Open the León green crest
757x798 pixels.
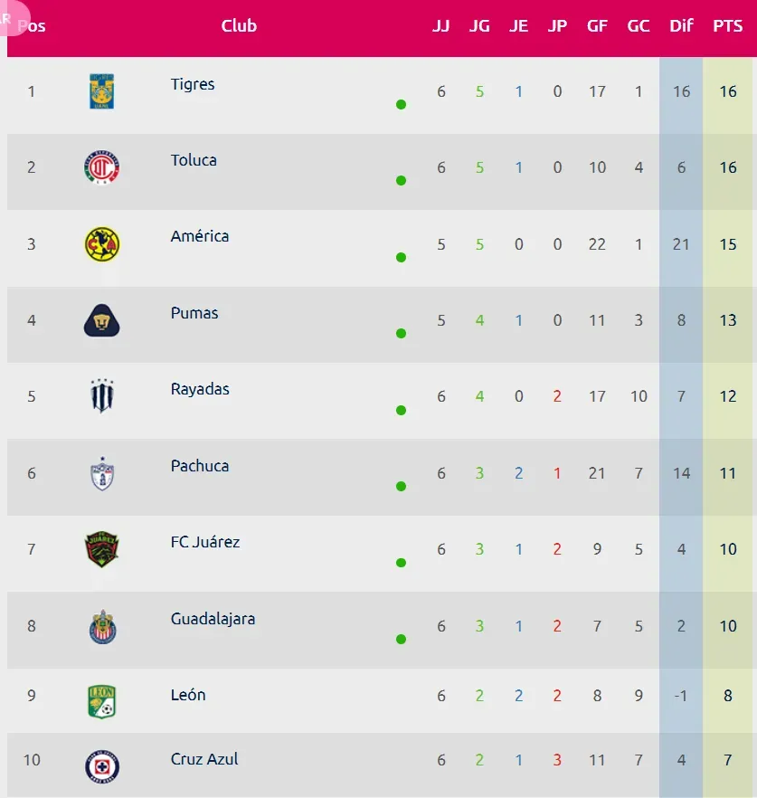pos(101,702)
